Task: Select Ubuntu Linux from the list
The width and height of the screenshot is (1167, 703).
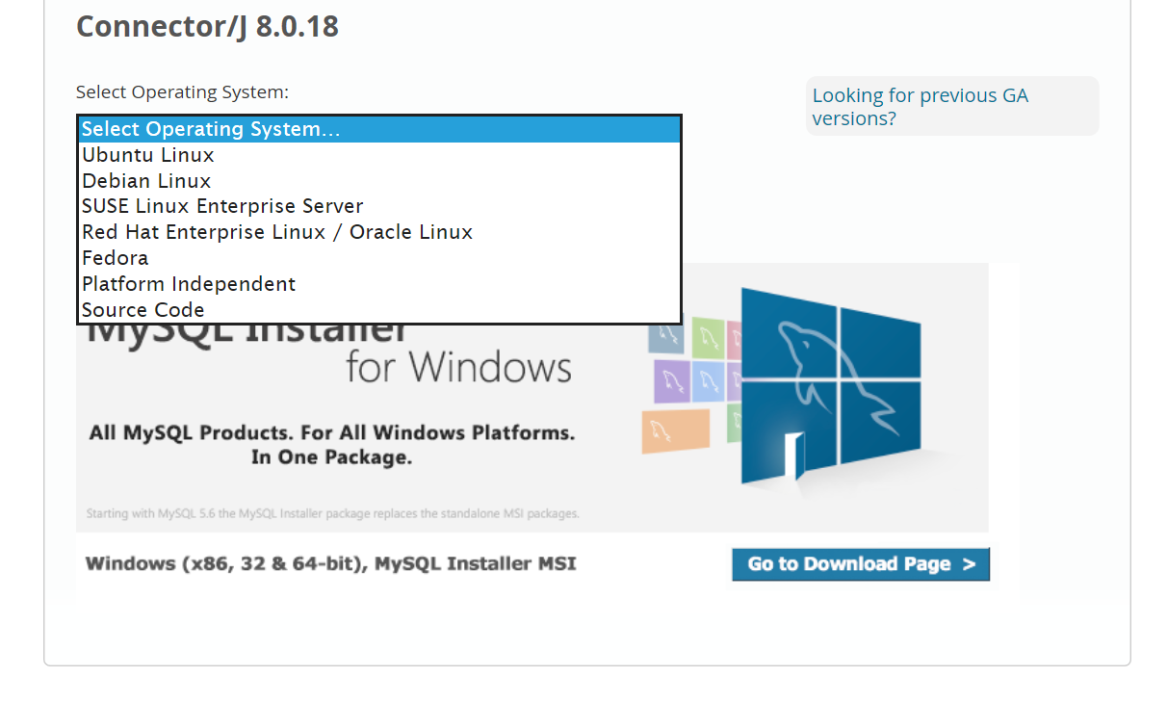Action: click(378, 155)
